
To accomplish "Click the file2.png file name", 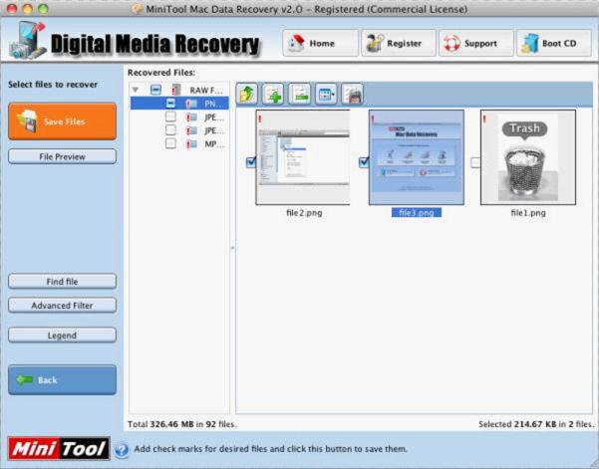I will click(x=304, y=213).
